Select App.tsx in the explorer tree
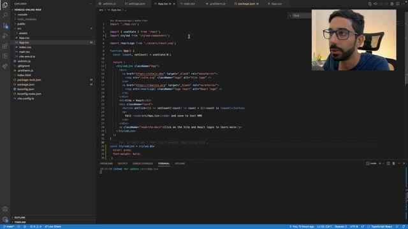This screenshot has width=408, height=229. (24, 43)
